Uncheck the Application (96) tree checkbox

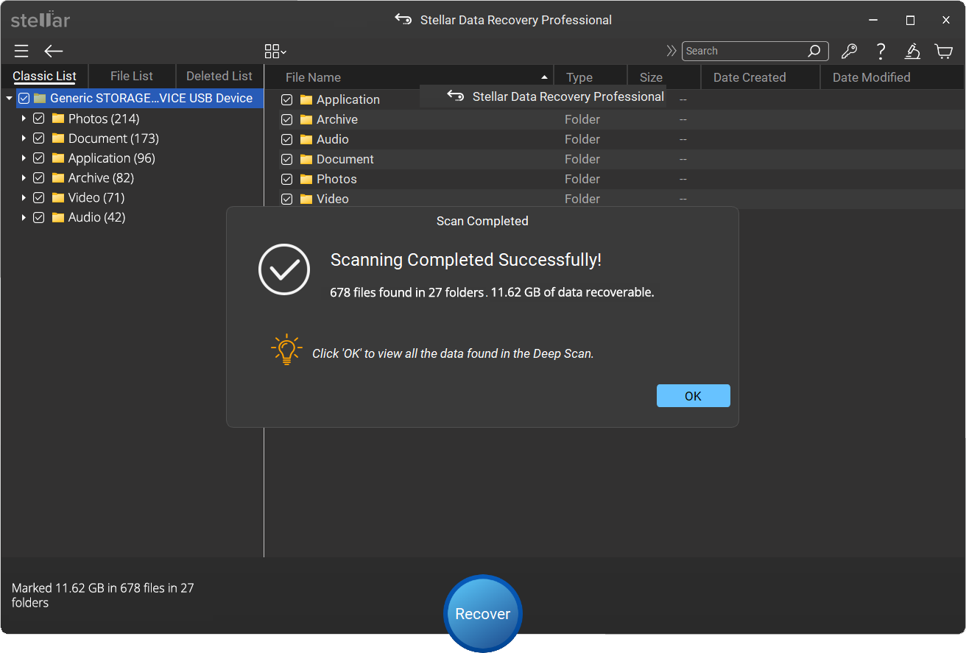click(x=39, y=158)
